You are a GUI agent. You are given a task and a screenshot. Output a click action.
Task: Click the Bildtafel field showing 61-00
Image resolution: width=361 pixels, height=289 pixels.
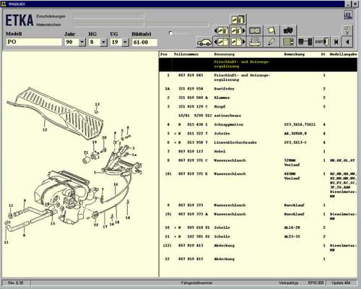click(144, 43)
